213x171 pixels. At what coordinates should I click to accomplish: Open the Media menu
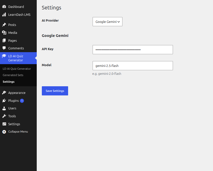point(18,33)
